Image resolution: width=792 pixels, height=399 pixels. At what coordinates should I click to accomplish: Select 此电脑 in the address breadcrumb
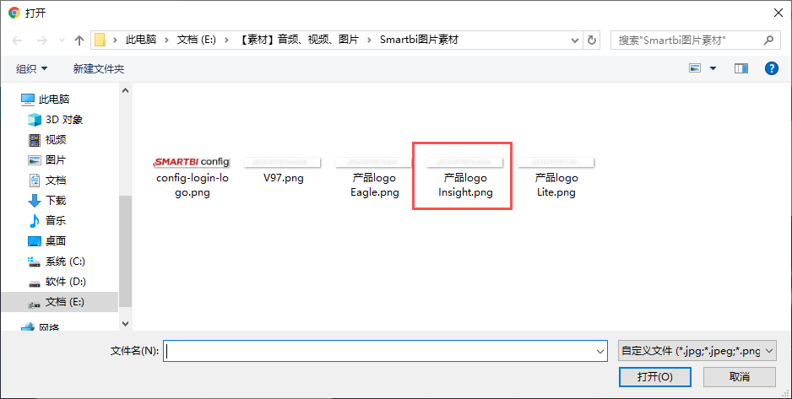(x=141, y=40)
